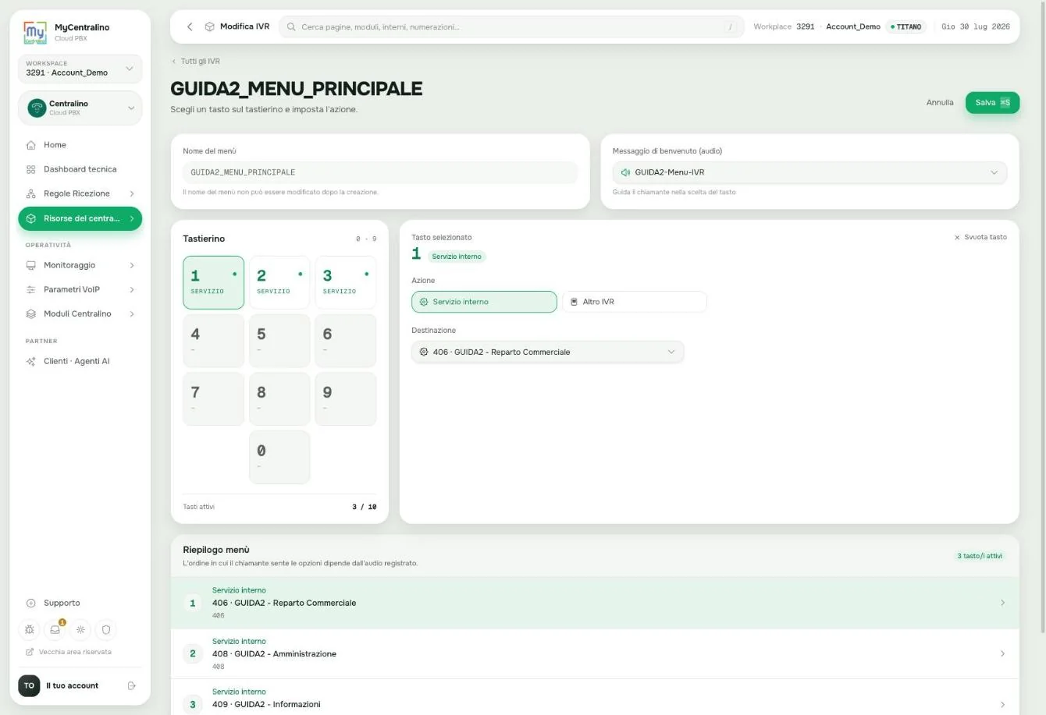
Task: Click Svuota tasto
Action: point(980,237)
